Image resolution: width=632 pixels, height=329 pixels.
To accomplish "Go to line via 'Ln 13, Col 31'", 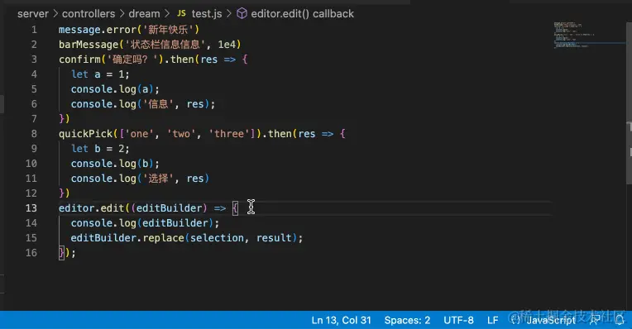I will point(341,320).
